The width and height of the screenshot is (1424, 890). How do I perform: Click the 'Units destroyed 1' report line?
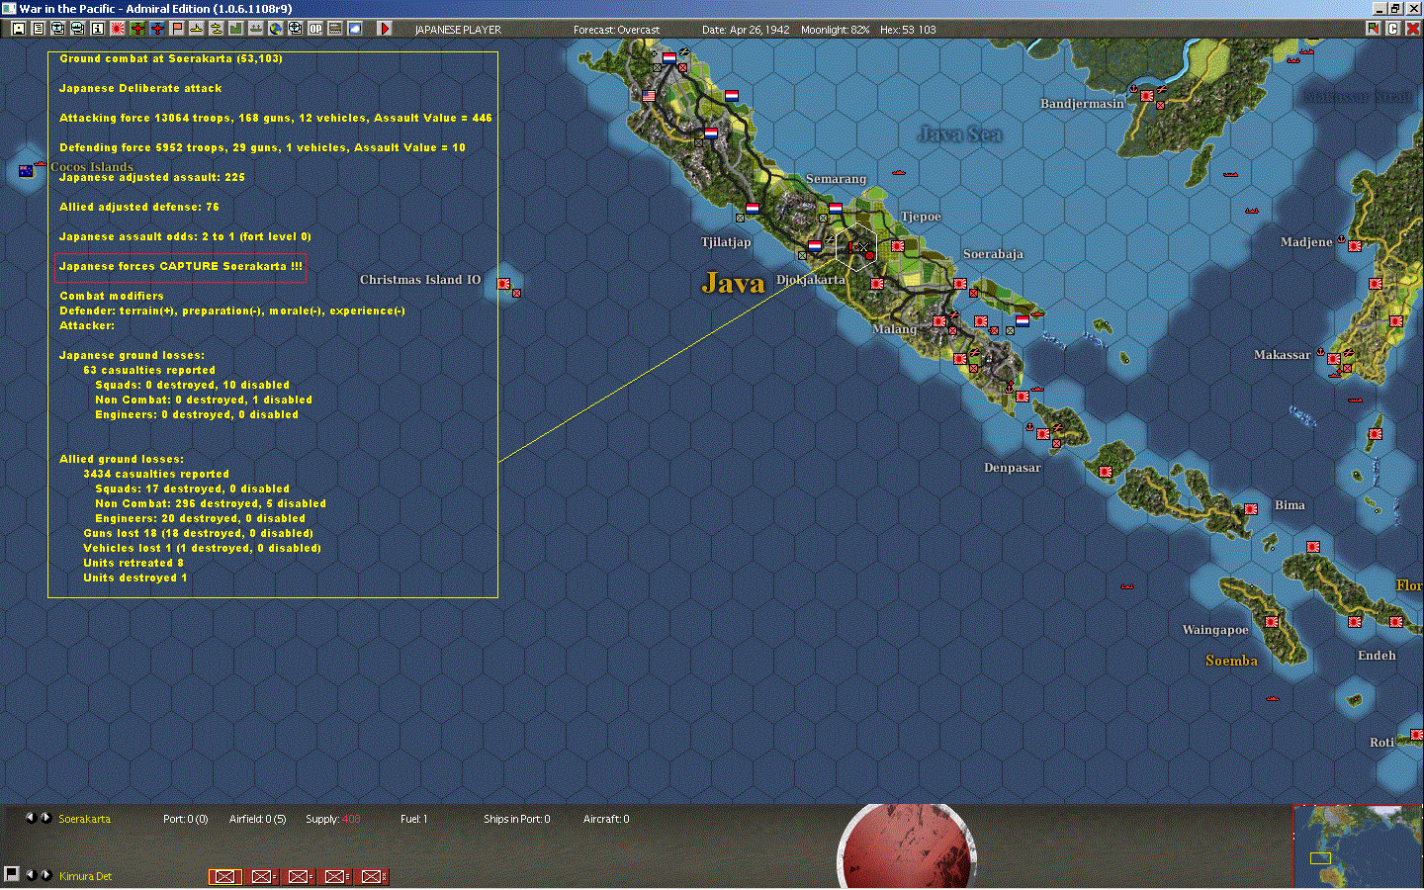tap(135, 578)
